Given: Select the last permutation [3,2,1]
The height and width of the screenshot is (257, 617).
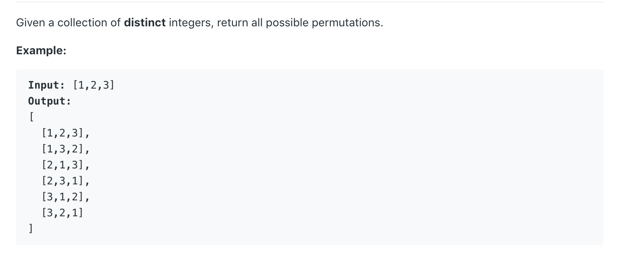Looking at the screenshot, I should [62, 213].
